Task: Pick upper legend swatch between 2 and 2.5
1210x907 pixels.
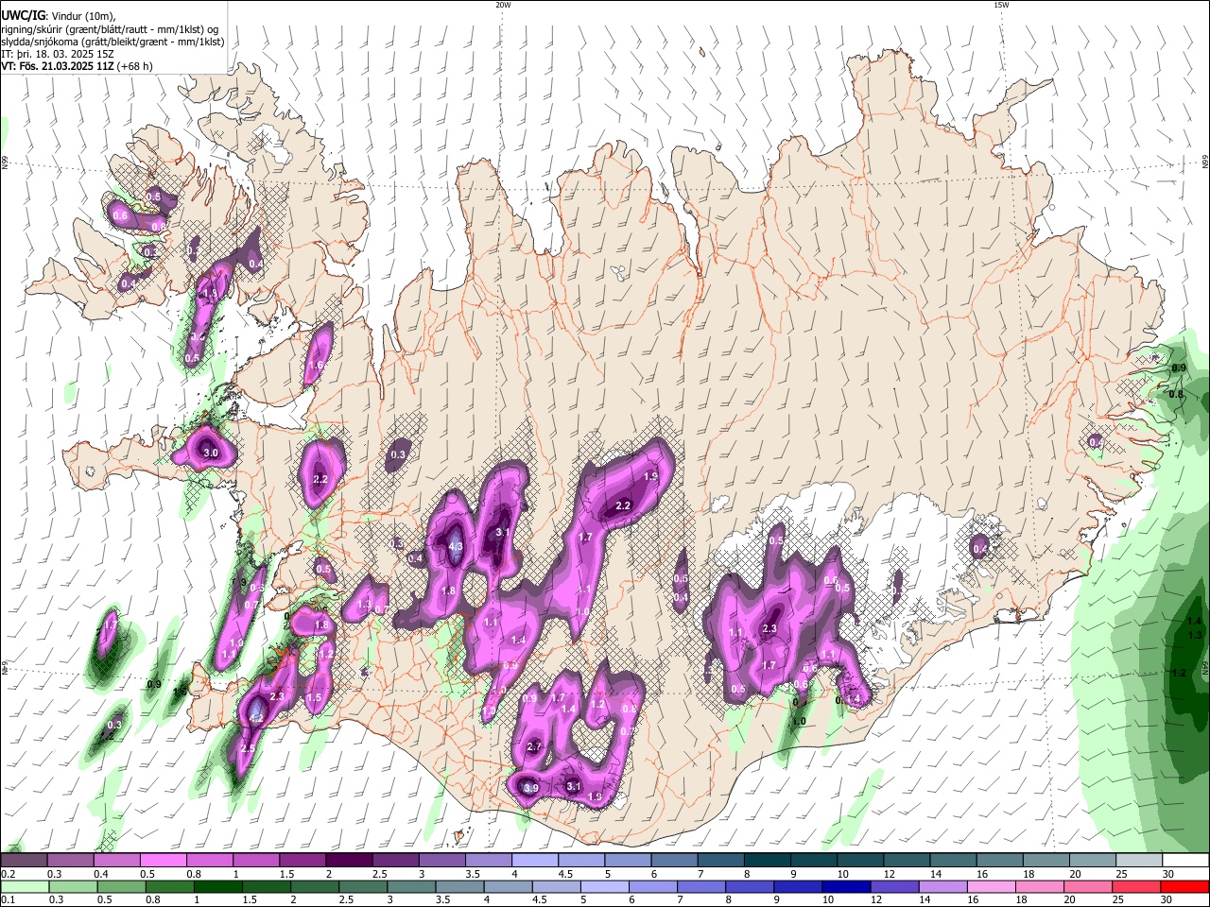Action: pos(349,860)
